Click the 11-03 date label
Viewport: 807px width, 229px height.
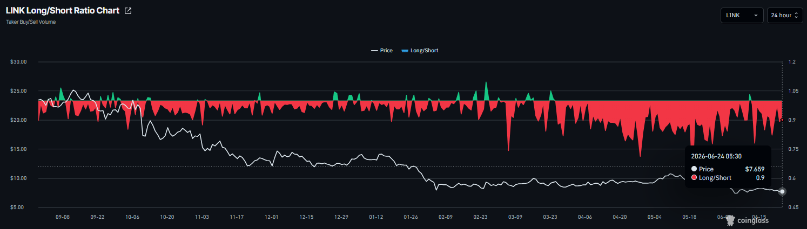[202, 217]
